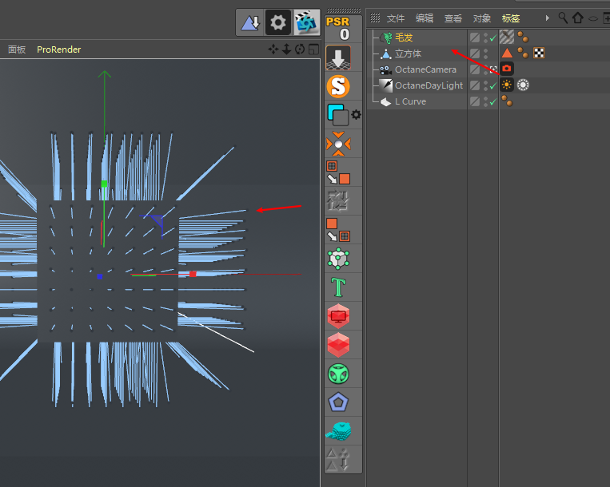This screenshot has height=487, width=610.
Task: Open render settings gear icon
Action: point(277,22)
